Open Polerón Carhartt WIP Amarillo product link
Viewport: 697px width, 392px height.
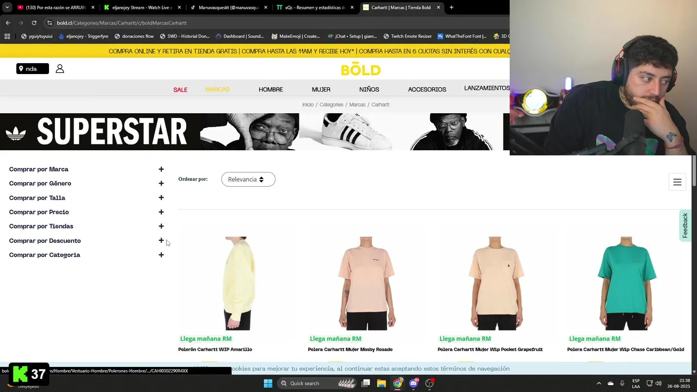(x=215, y=350)
